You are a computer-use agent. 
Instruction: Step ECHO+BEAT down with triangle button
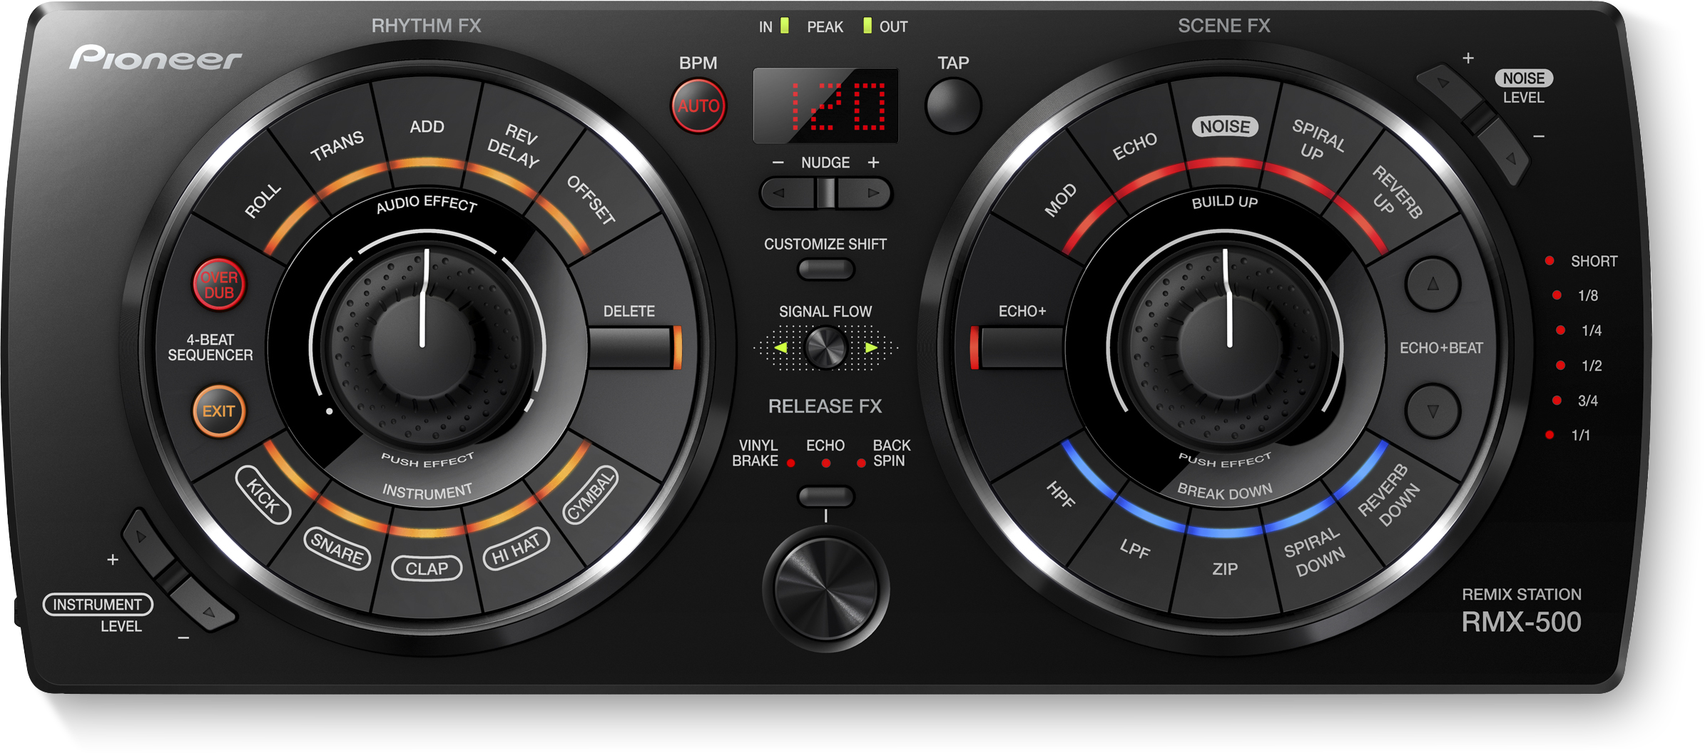click(1432, 411)
